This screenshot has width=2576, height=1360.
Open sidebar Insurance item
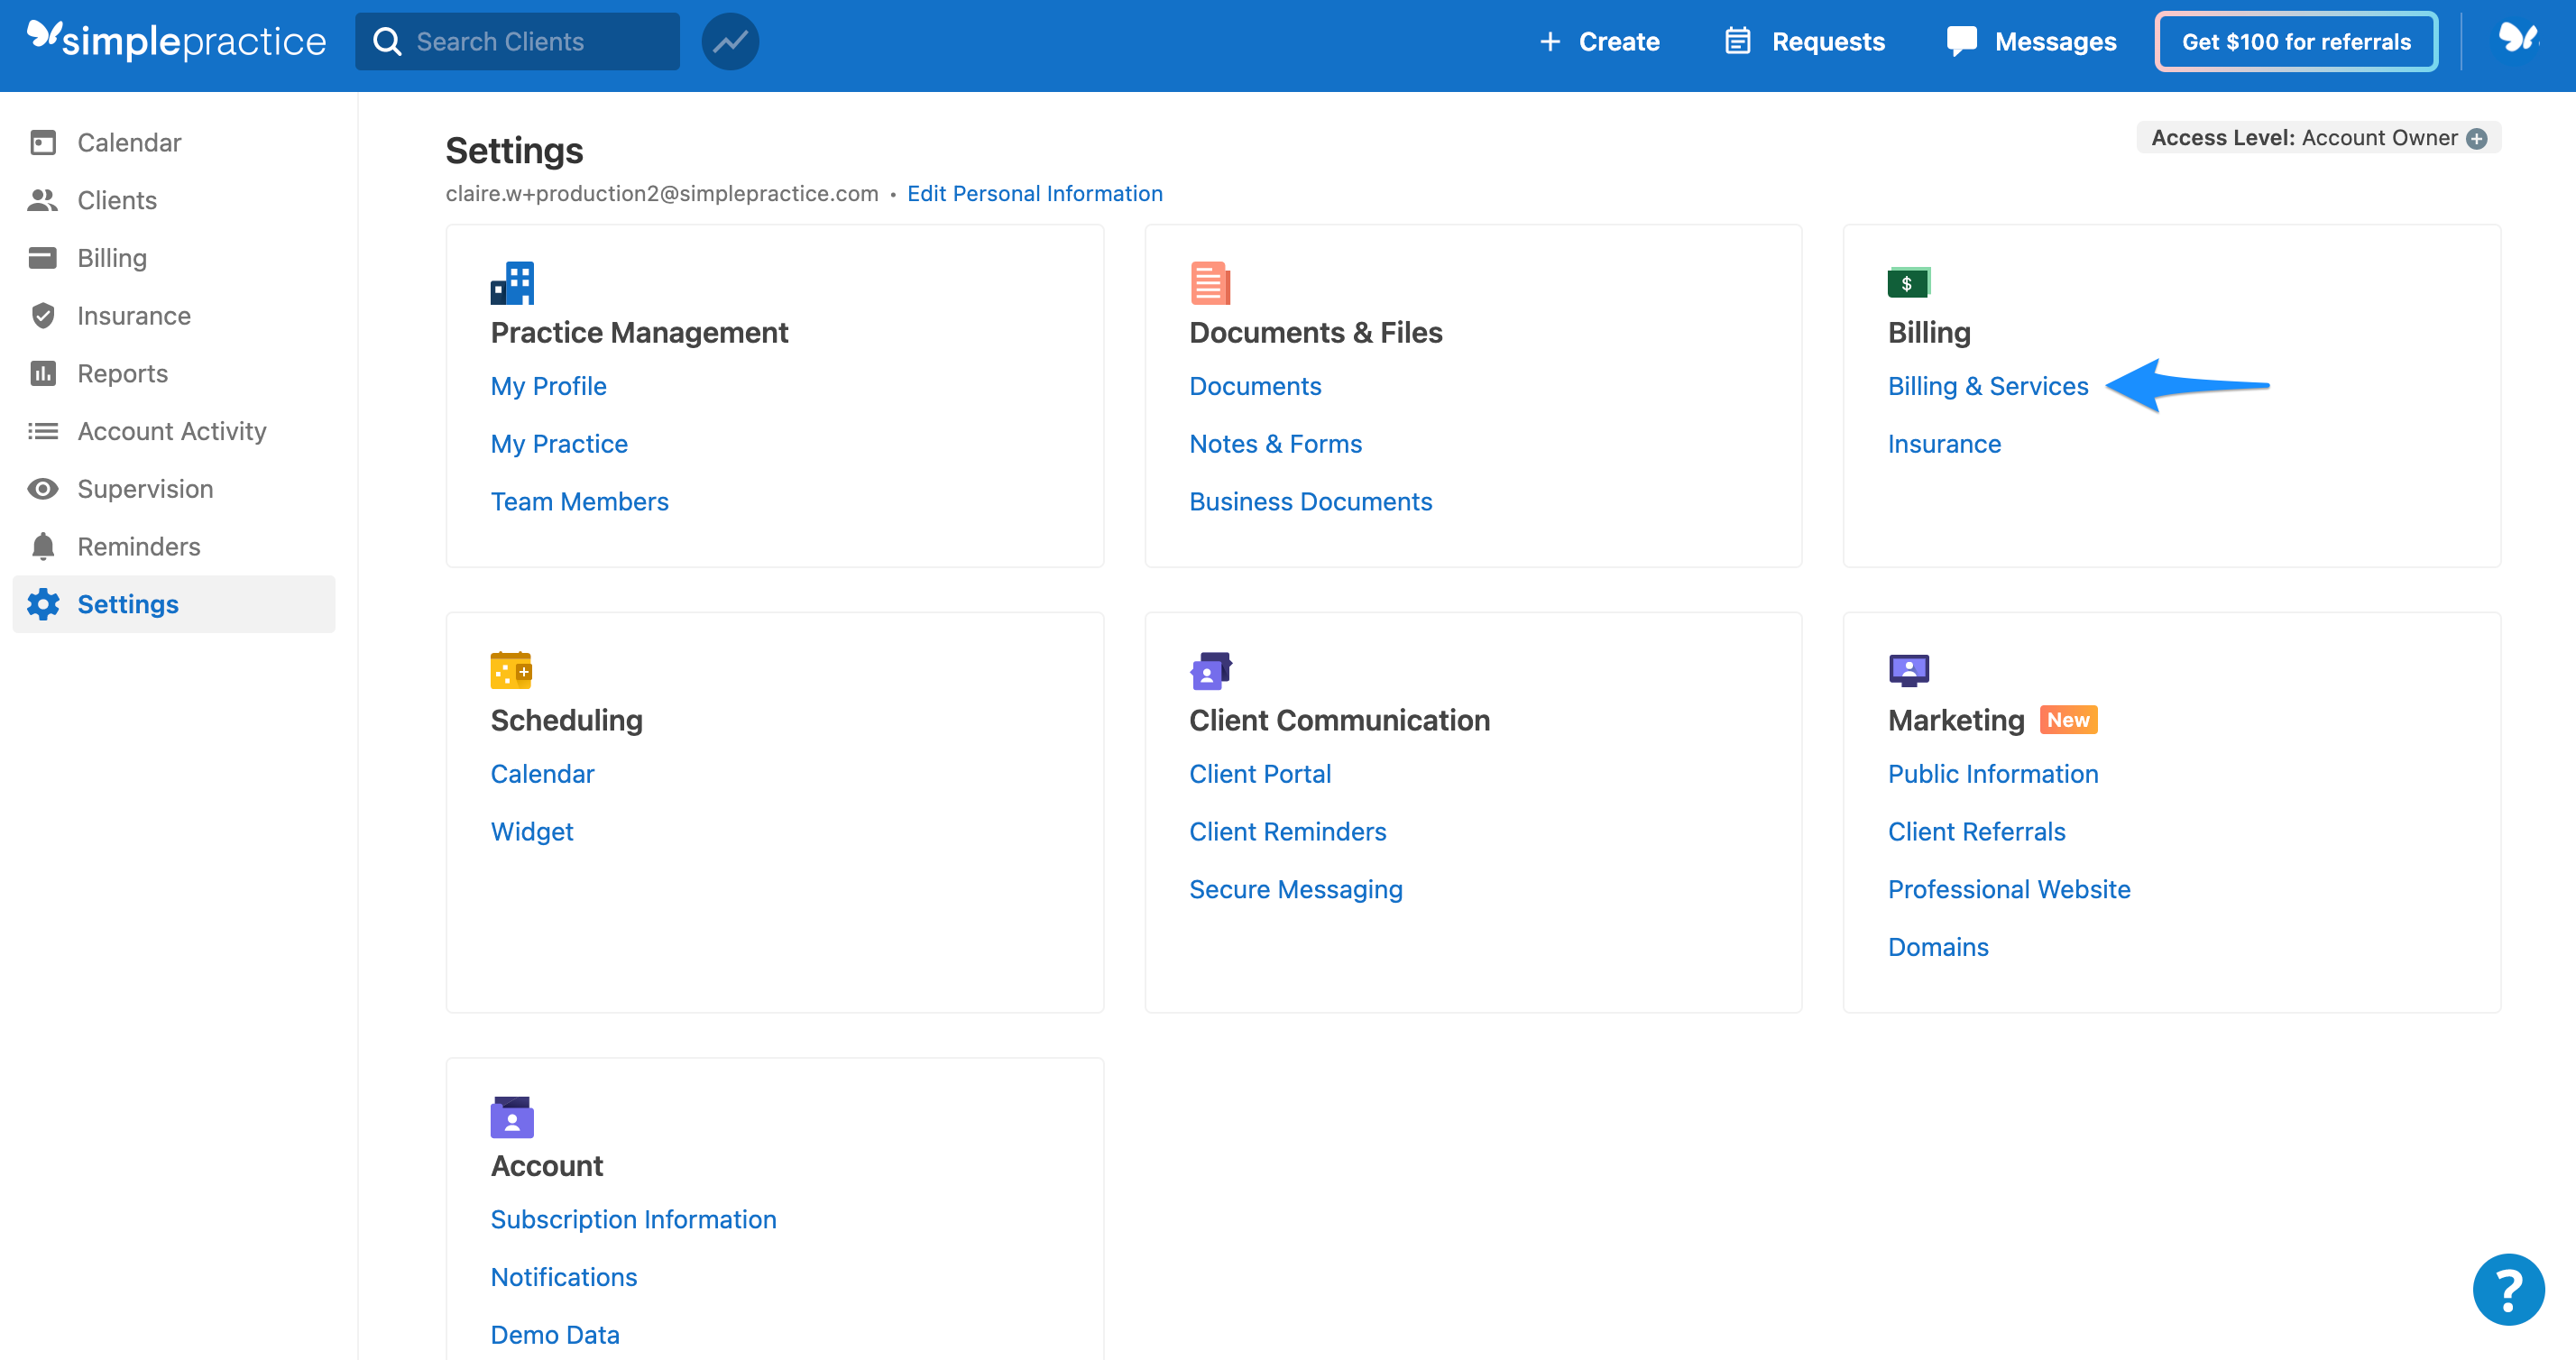174,315
